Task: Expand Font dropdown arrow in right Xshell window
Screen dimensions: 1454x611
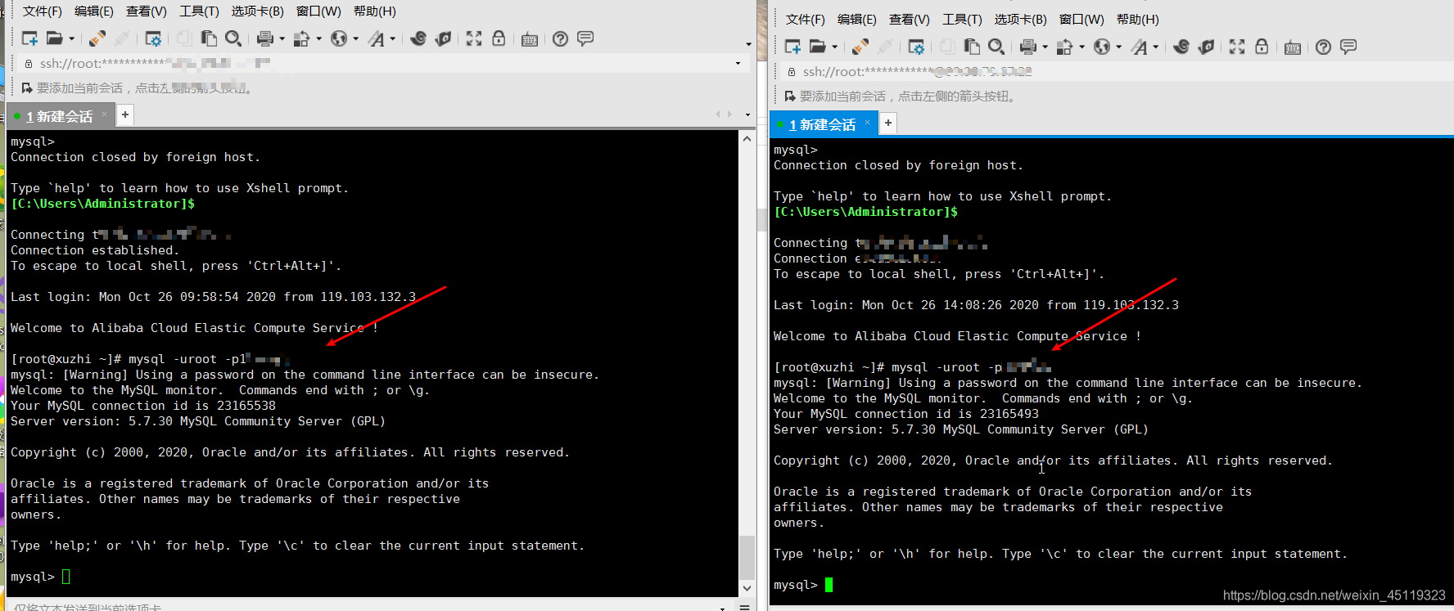Action: [x=1155, y=47]
